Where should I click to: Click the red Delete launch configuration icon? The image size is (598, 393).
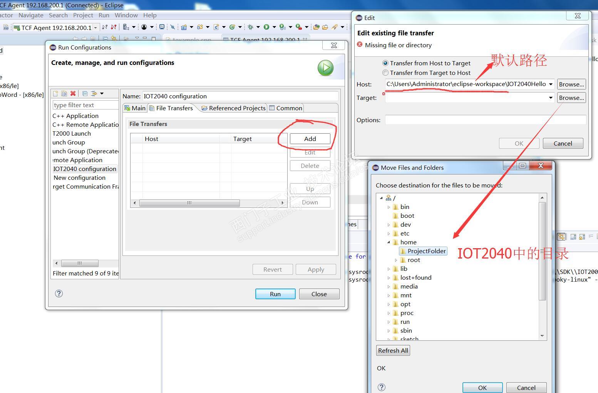[x=73, y=93]
